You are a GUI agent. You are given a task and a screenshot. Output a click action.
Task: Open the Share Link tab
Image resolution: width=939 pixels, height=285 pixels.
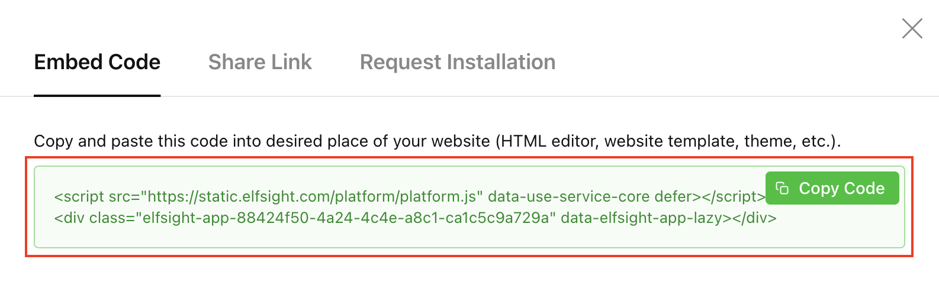click(x=260, y=62)
